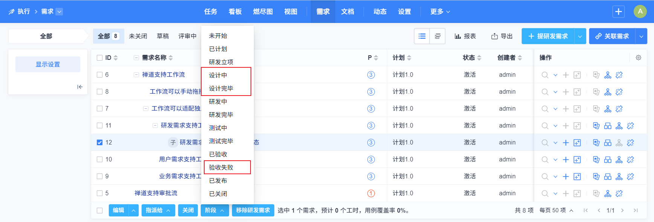The height and width of the screenshot is (222, 654).
Task: Open requirement link 禅道支持审批流
Action: coord(156,193)
